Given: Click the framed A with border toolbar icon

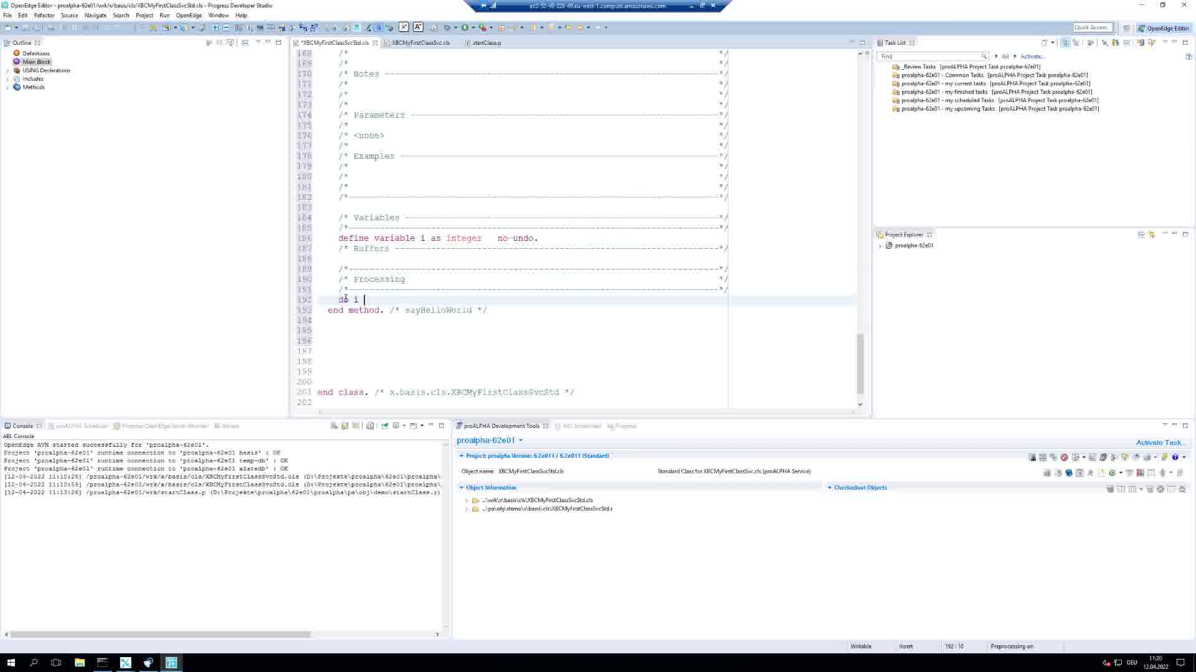Looking at the screenshot, I should (x=418, y=27).
